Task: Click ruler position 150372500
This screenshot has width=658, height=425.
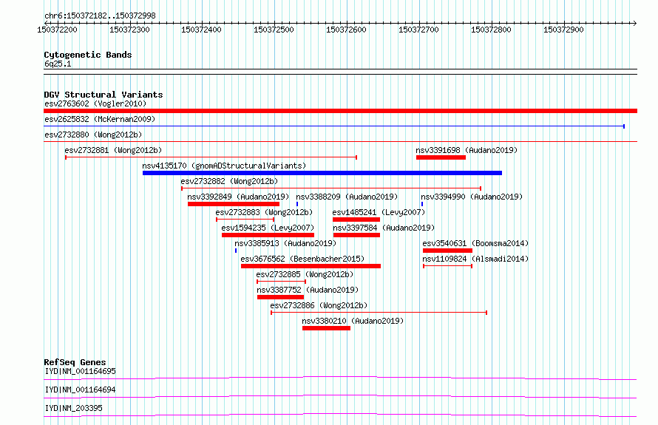Action: click(274, 30)
